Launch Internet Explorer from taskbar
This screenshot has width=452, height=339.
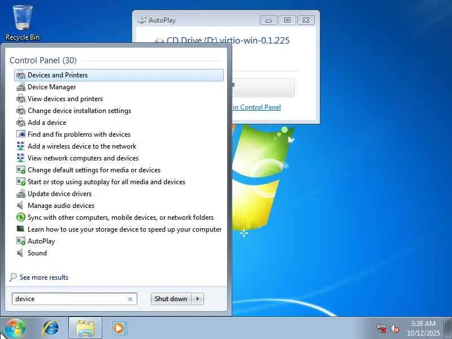coord(51,328)
